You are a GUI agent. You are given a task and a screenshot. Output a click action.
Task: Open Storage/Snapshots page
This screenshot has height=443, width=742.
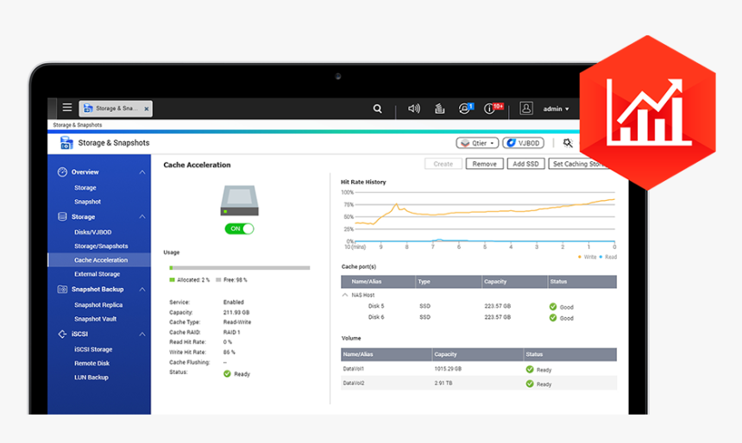tap(101, 246)
